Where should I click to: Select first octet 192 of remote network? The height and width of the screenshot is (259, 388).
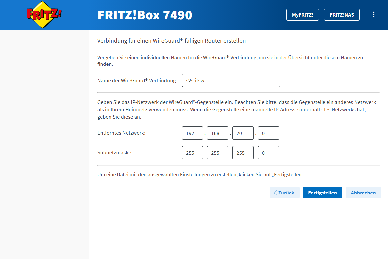[192, 133]
